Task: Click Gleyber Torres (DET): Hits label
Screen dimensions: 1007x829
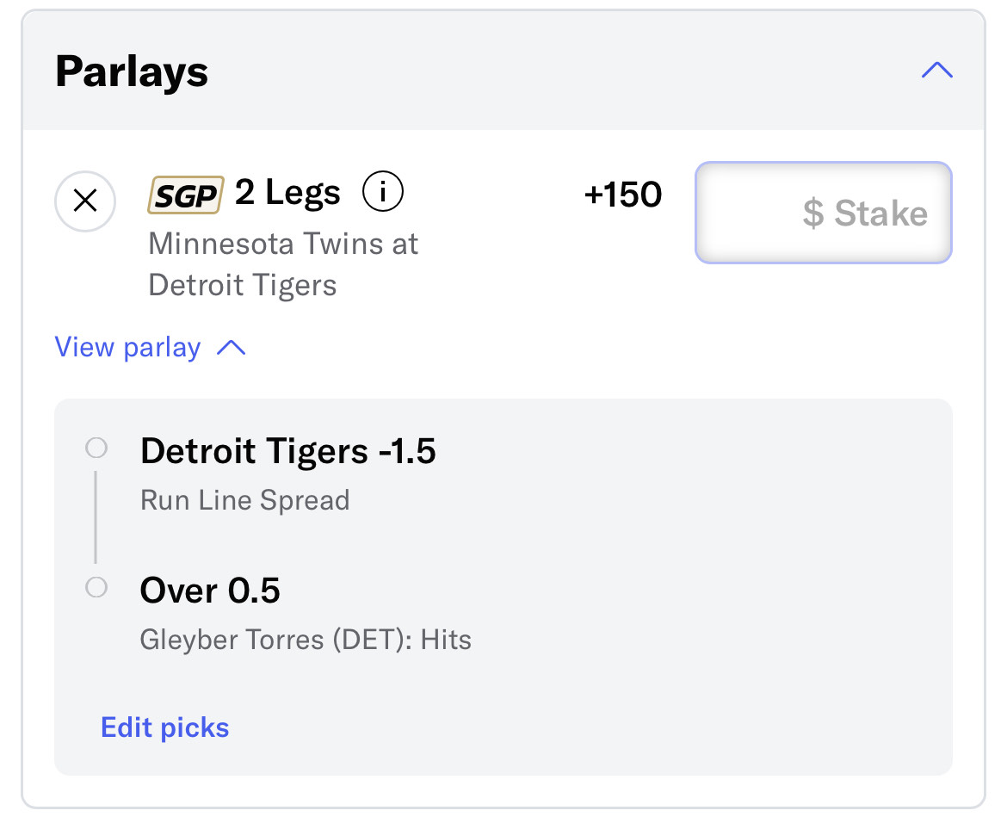Action: point(306,640)
